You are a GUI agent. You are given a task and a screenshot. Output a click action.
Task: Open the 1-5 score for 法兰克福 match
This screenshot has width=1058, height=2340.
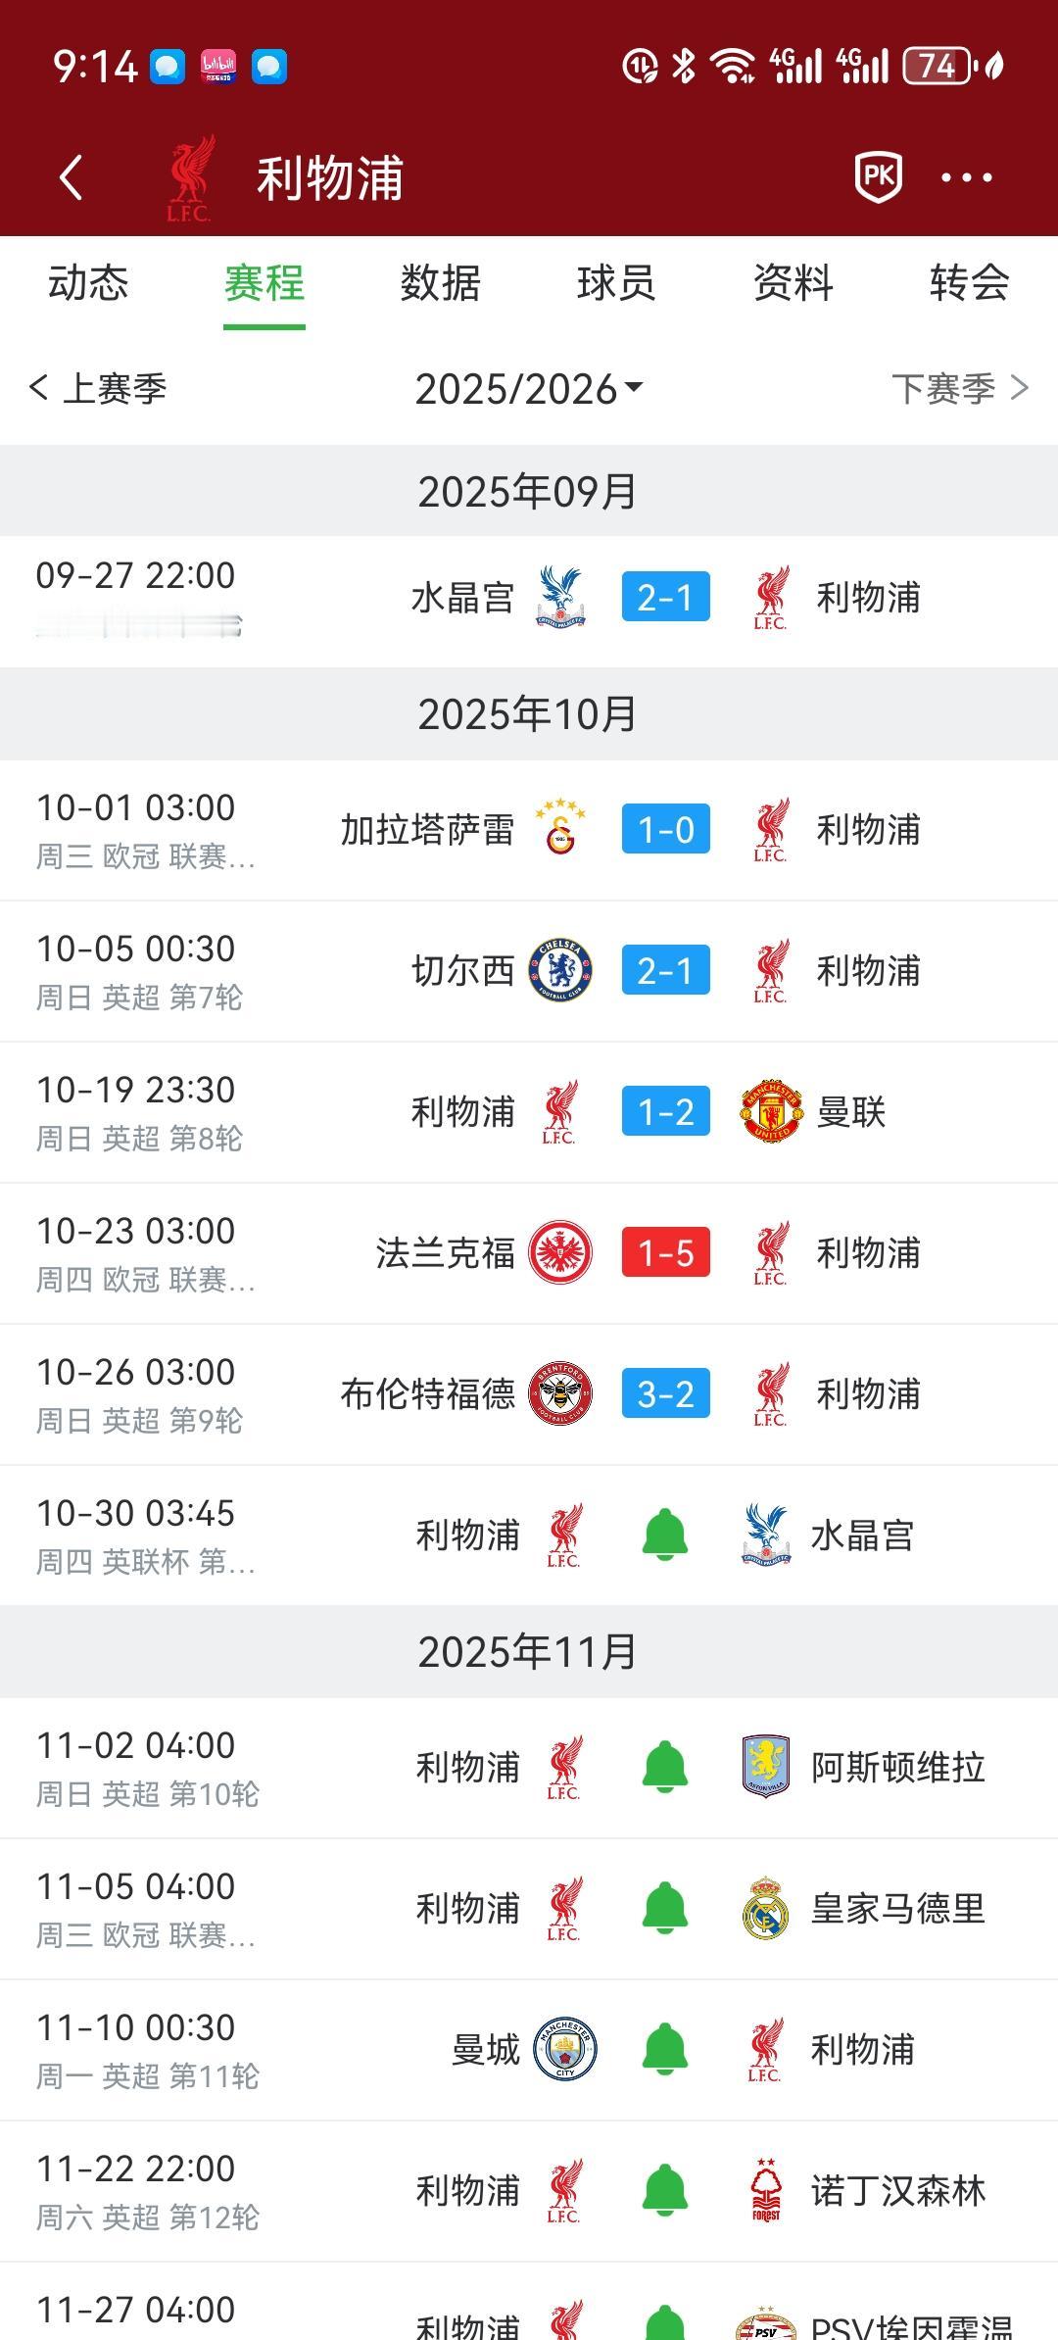(x=665, y=1252)
